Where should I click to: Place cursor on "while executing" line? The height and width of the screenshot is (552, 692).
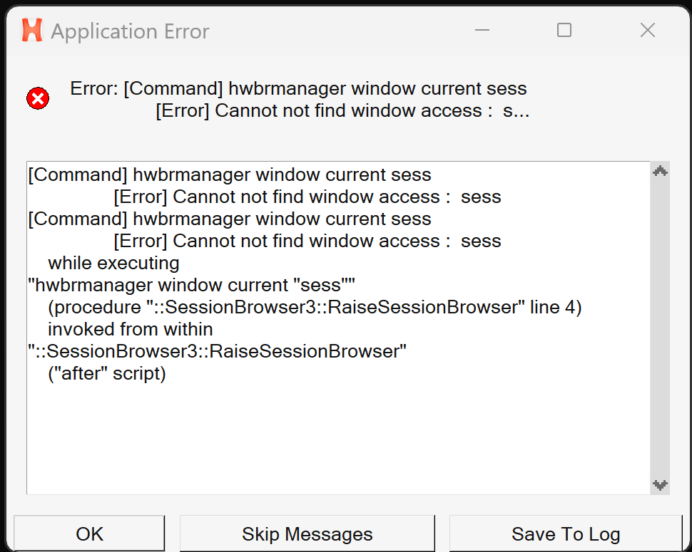tap(113, 263)
